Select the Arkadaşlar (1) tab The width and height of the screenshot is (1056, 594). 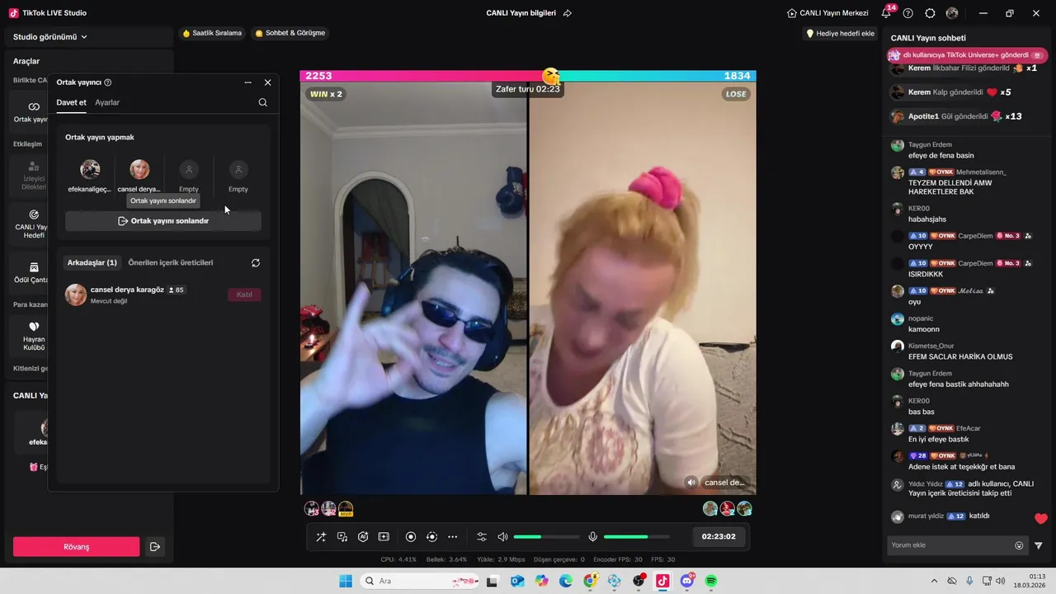[92, 262]
